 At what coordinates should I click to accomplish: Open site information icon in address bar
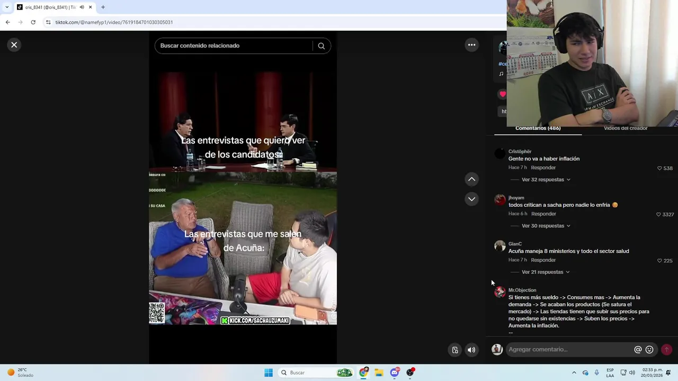(48, 22)
